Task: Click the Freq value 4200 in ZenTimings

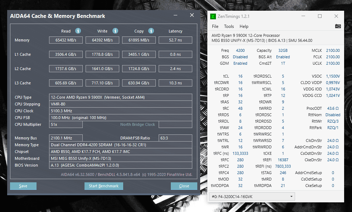Action: (x=240, y=50)
